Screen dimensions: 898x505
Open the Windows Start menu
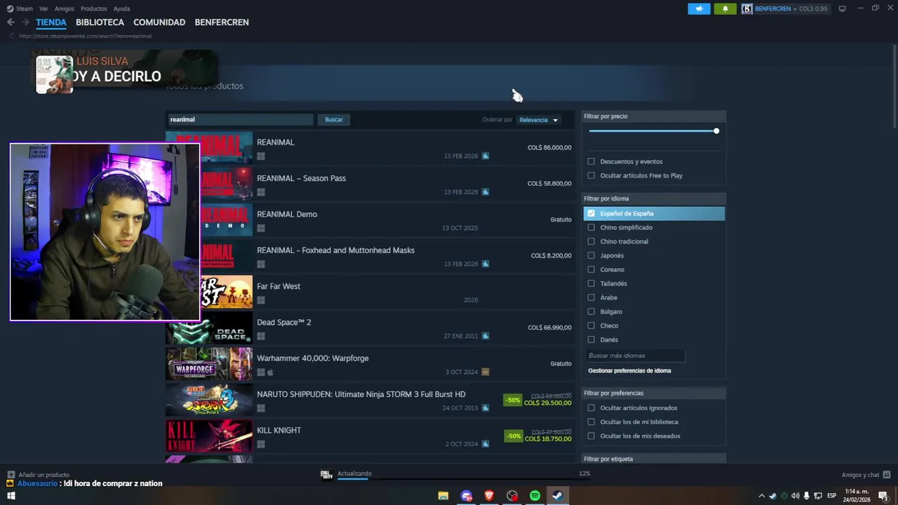point(11,496)
